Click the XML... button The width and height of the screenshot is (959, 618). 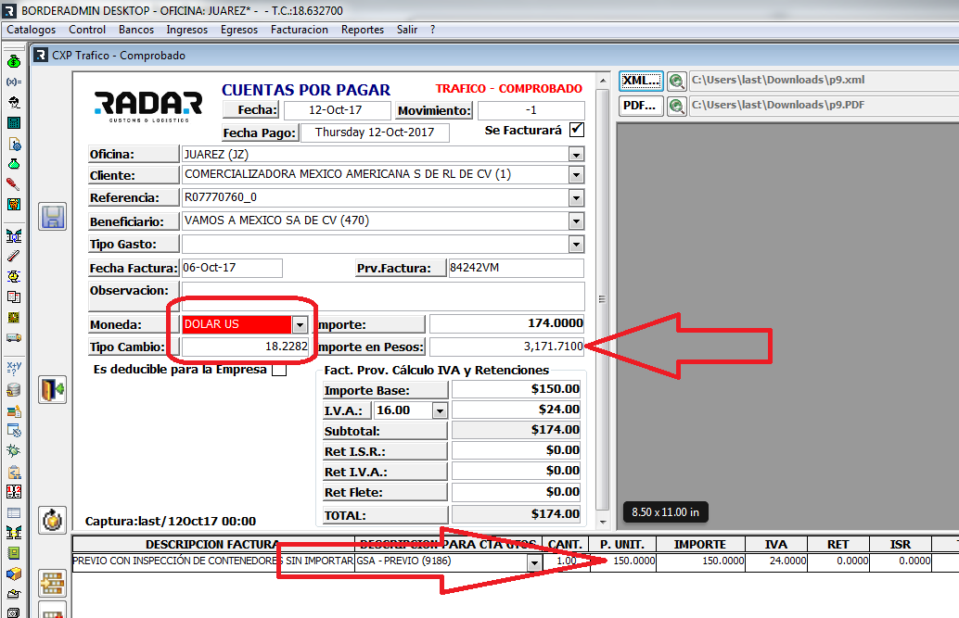click(640, 81)
